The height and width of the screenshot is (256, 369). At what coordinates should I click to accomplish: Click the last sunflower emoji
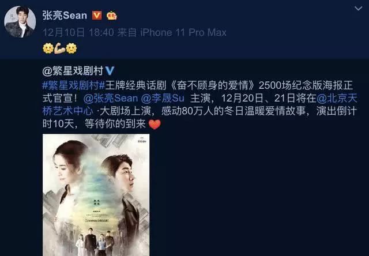(71, 48)
